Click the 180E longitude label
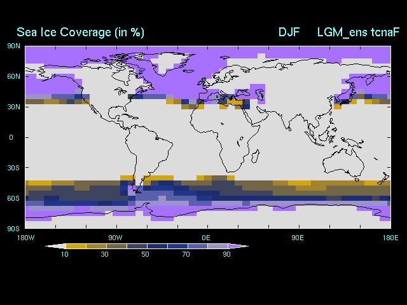The width and height of the screenshot is (407, 305). pos(390,238)
